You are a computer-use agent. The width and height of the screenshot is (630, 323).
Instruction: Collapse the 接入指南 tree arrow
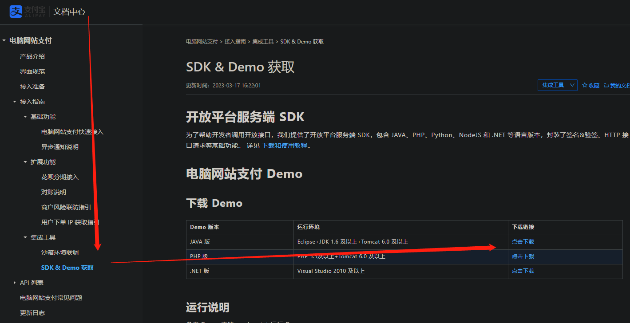click(x=15, y=102)
